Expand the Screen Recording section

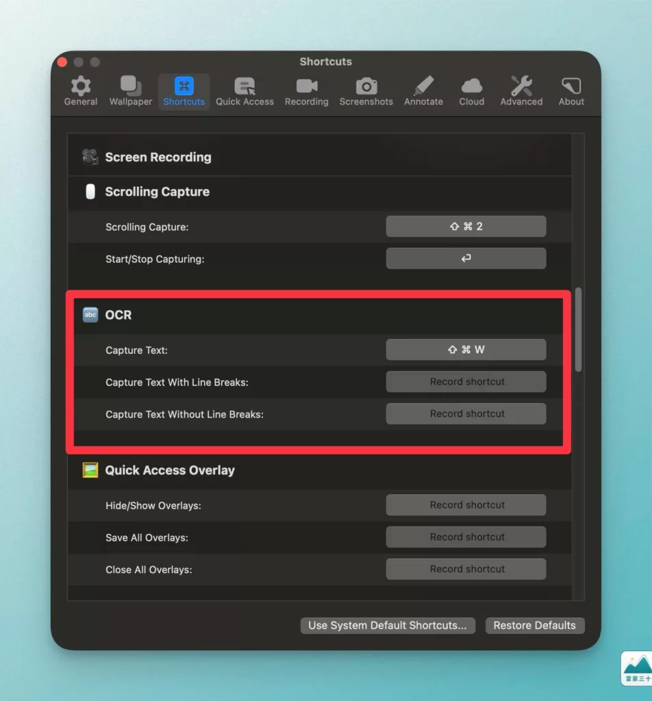coord(319,157)
